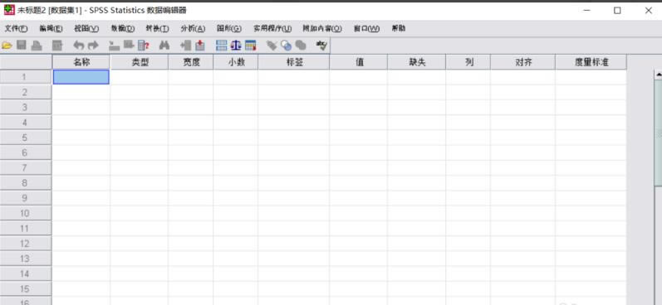Click the Open file folder icon
The height and width of the screenshot is (305, 662).
(7, 46)
